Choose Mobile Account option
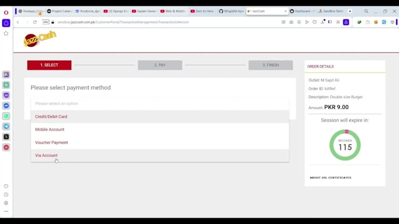 (160, 129)
